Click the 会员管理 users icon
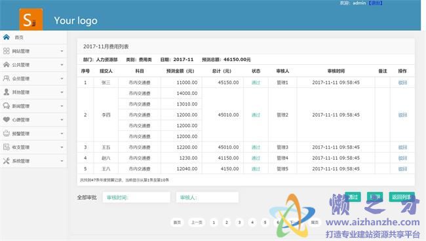 coord(7,79)
